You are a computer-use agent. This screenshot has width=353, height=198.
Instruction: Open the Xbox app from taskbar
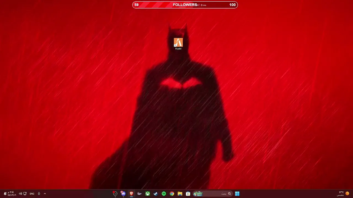pyautogui.click(x=148, y=194)
